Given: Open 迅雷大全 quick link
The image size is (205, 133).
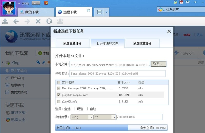Looking at the screenshot, I should 18,120.
